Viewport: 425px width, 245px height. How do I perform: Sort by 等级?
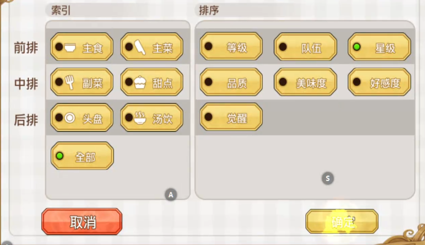231,47
